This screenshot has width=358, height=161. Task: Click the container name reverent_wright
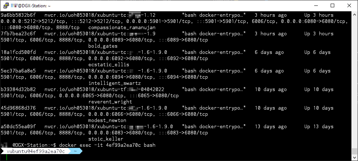click(110, 102)
